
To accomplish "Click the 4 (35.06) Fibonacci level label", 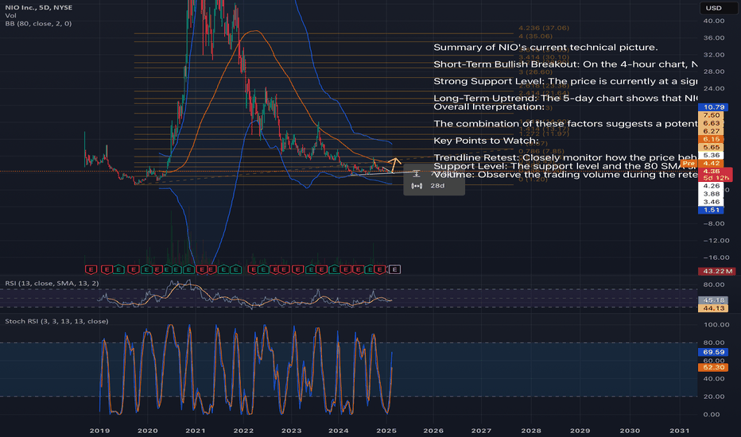I will click(535, 37).
